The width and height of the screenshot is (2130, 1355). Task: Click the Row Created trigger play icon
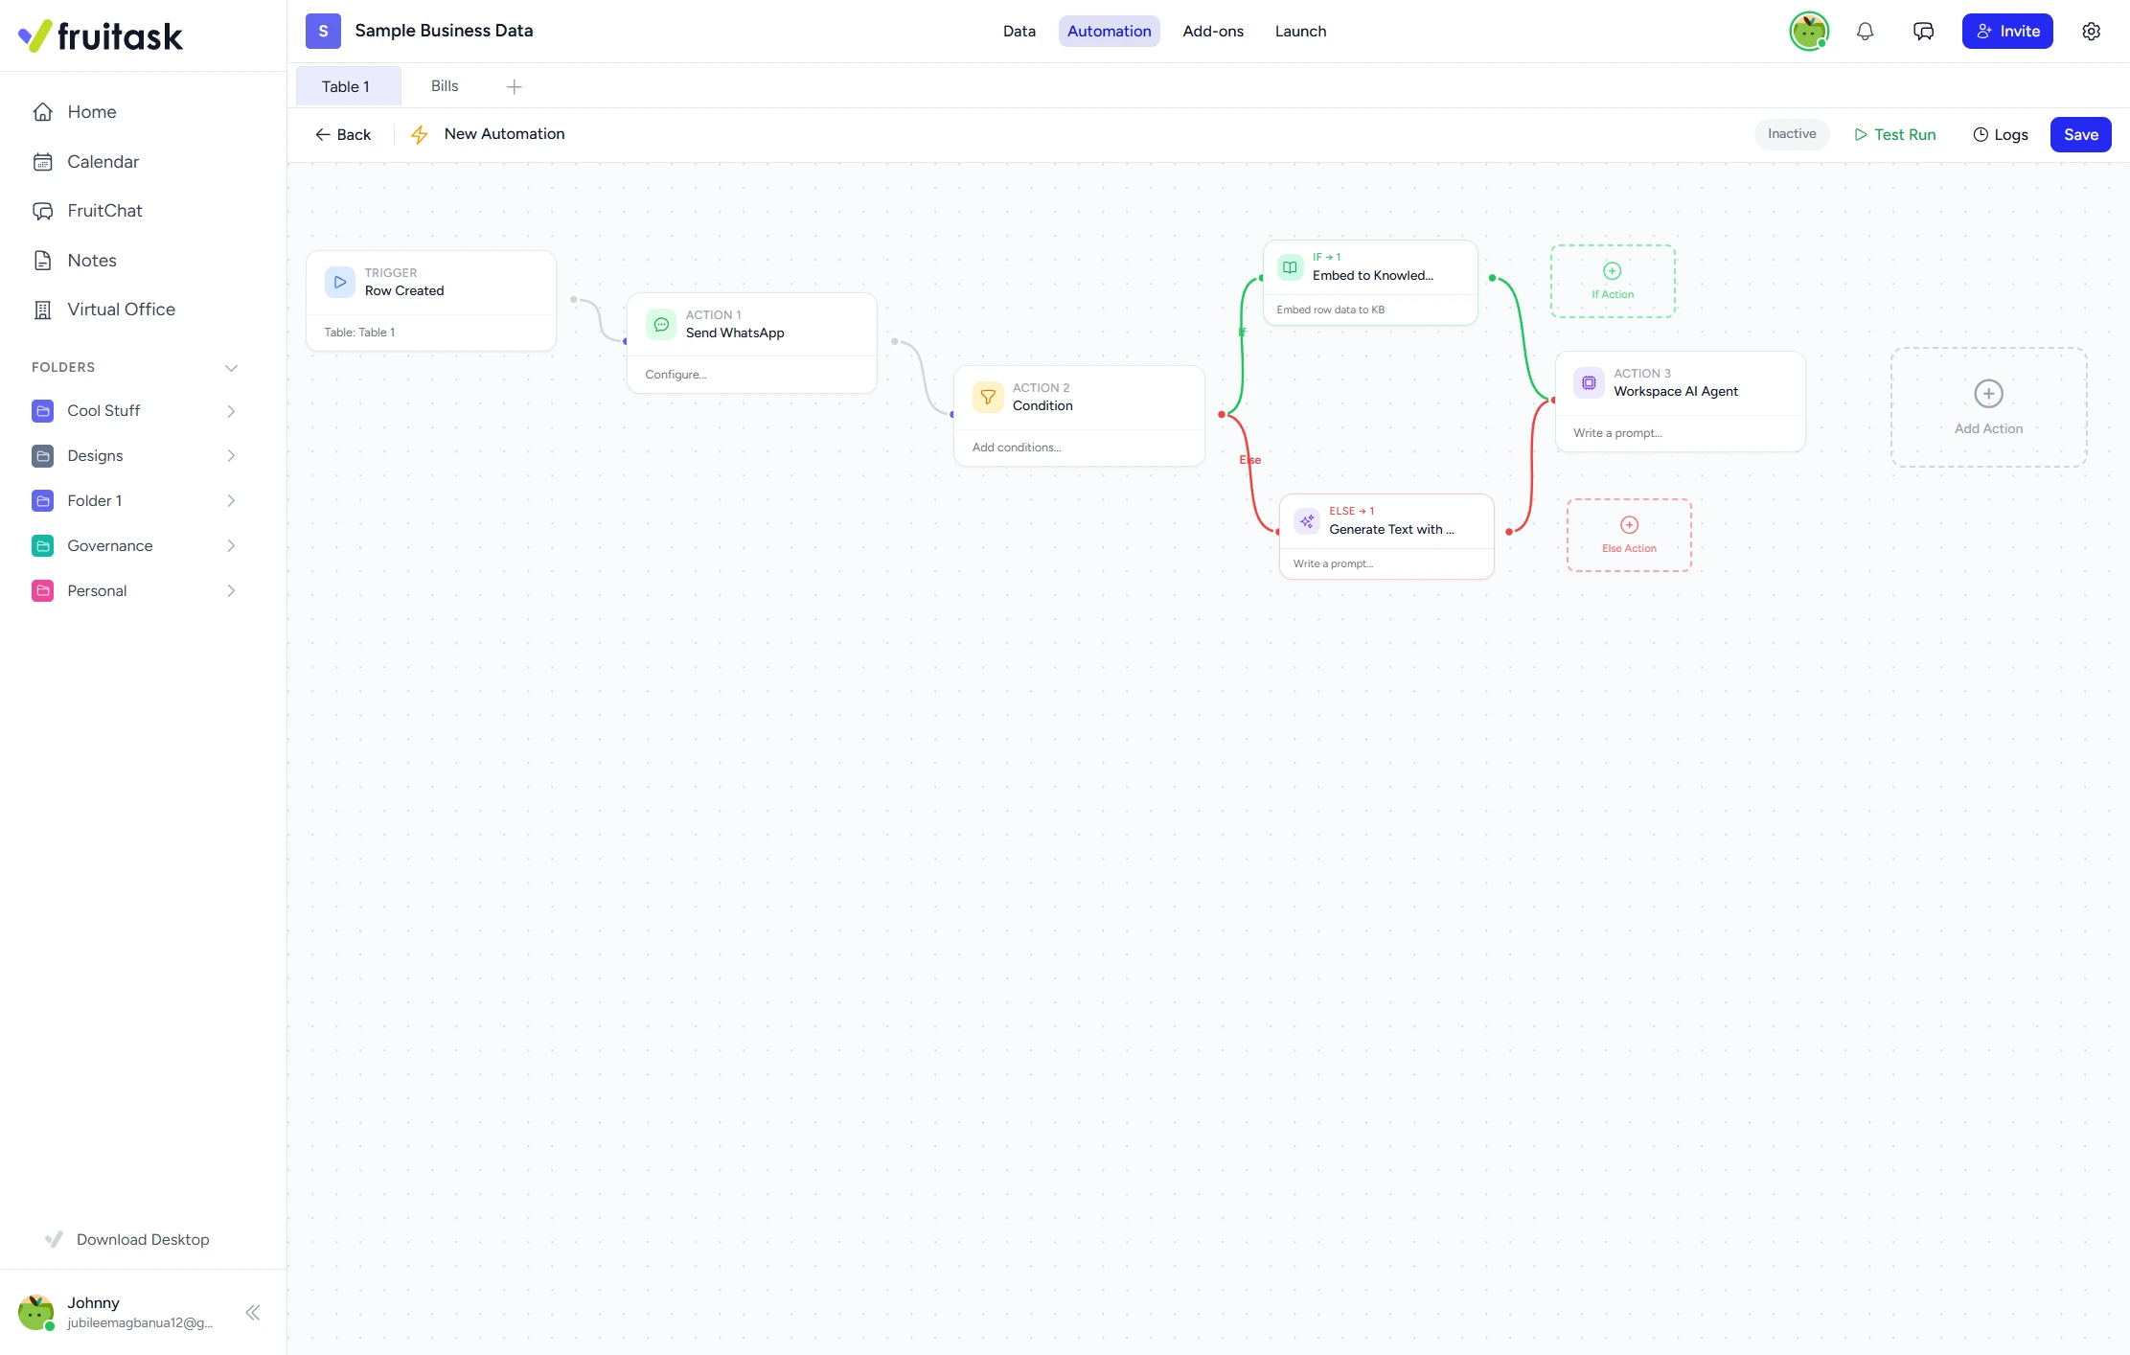[x=340, y=282]
